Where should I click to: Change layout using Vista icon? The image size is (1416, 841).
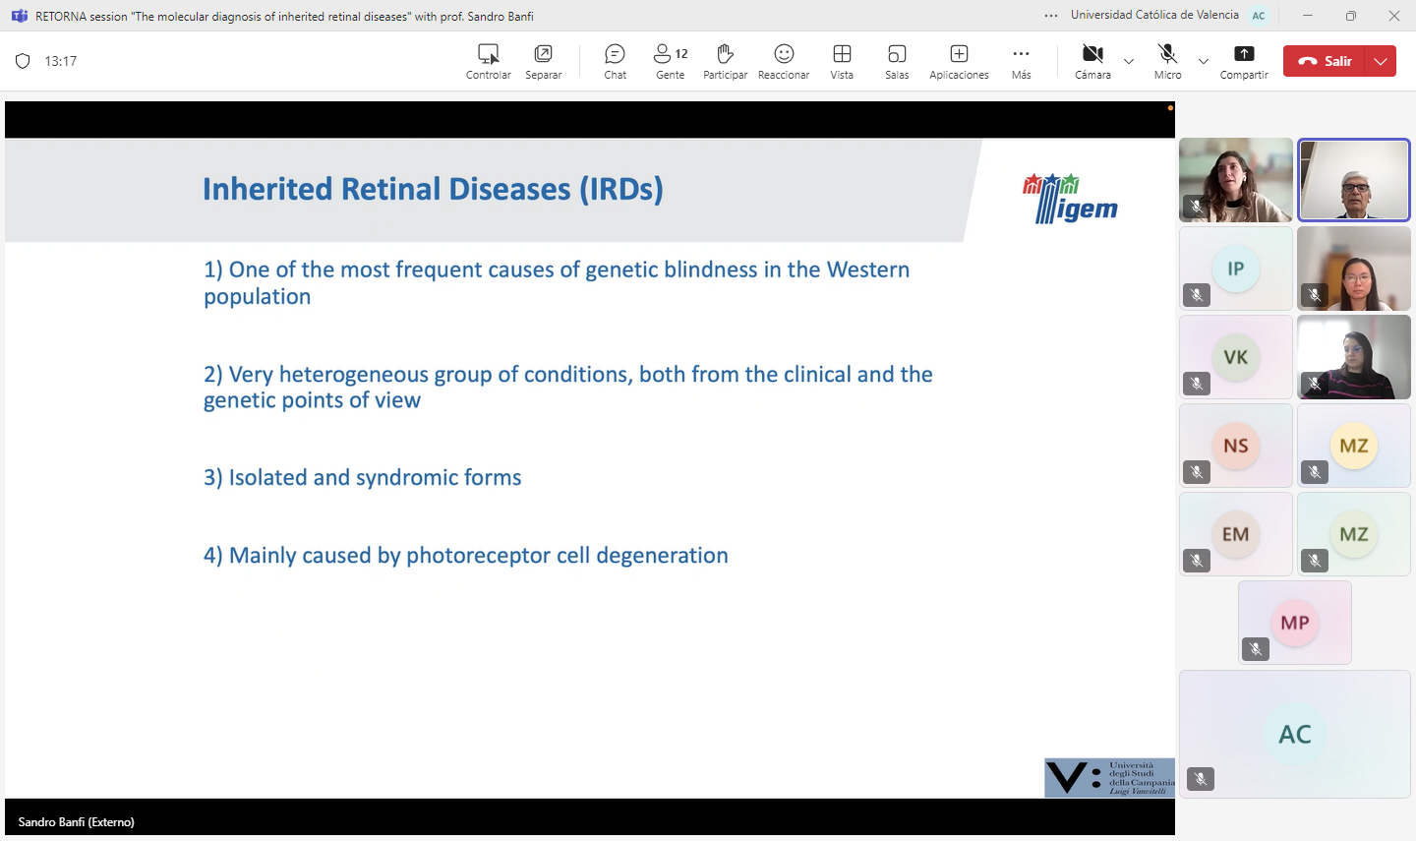tap(842, 61)
